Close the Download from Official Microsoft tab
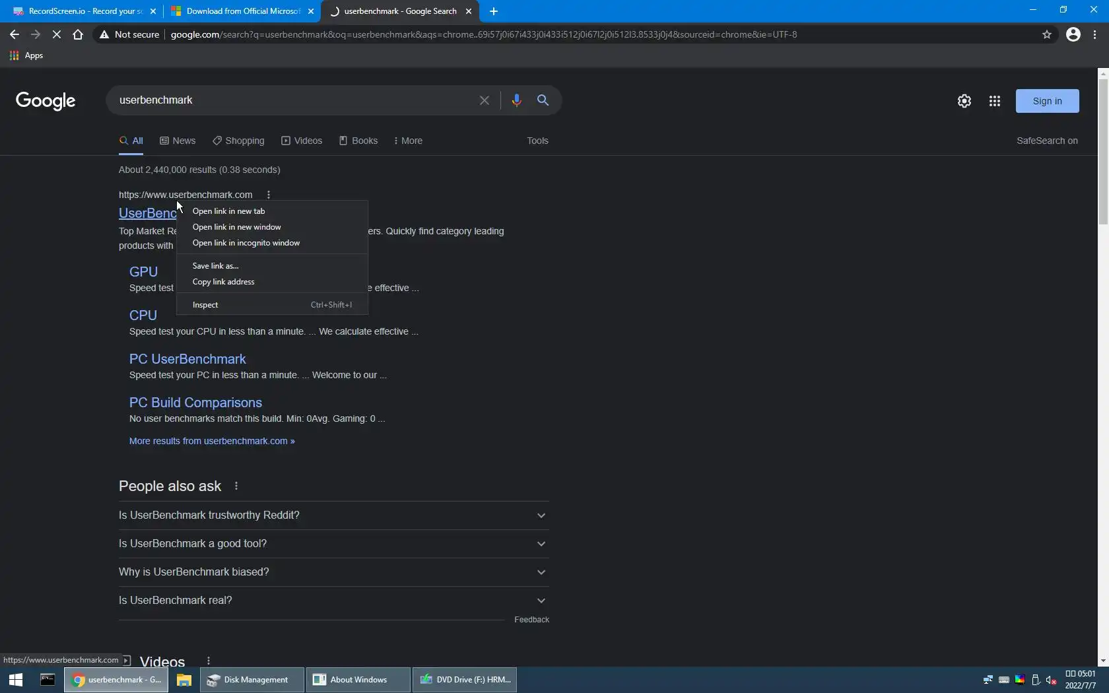The image size is (1109, 693). pos(311,11)
